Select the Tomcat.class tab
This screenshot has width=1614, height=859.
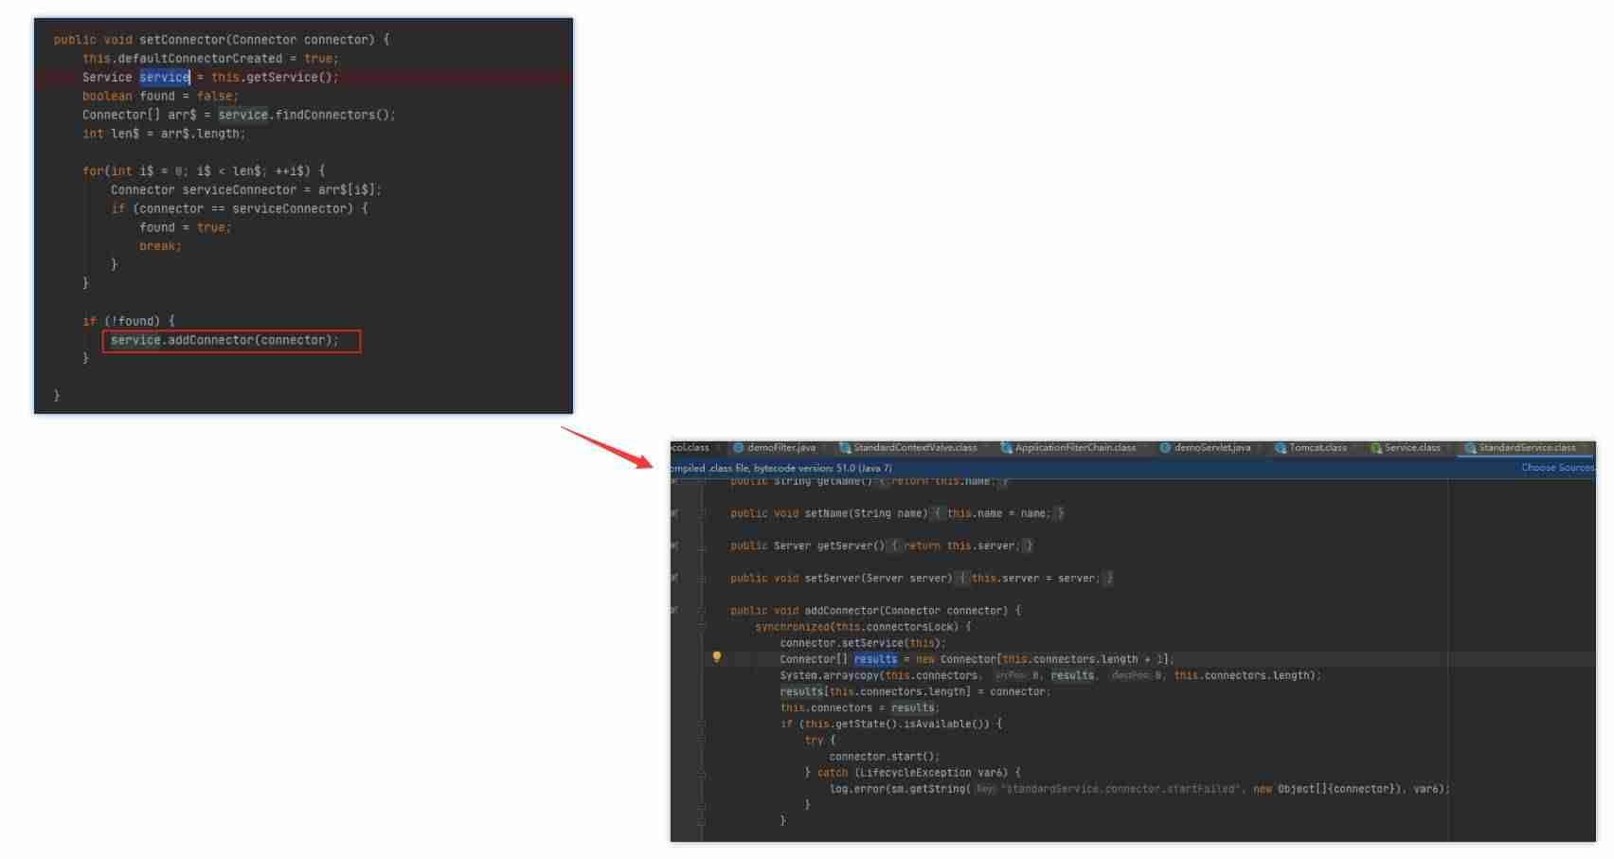[1311, 448]
